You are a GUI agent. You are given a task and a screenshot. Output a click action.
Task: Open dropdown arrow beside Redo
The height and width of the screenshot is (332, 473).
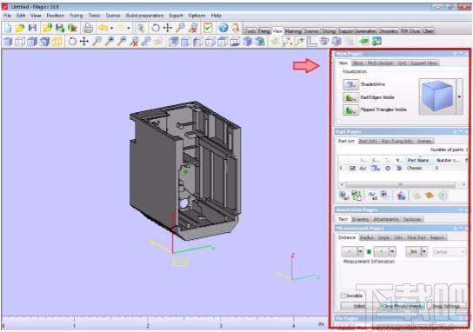tap(129, 28)
